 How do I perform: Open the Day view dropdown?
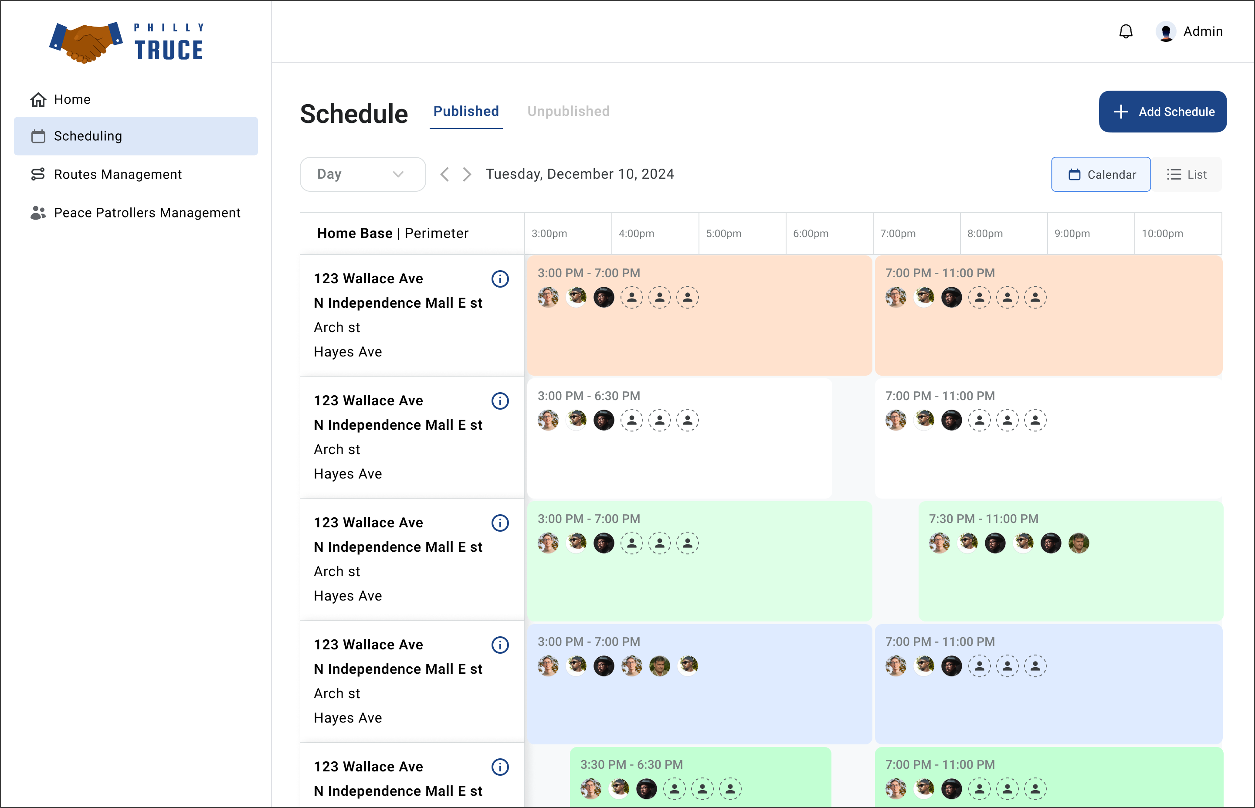[x=363, y=174]
